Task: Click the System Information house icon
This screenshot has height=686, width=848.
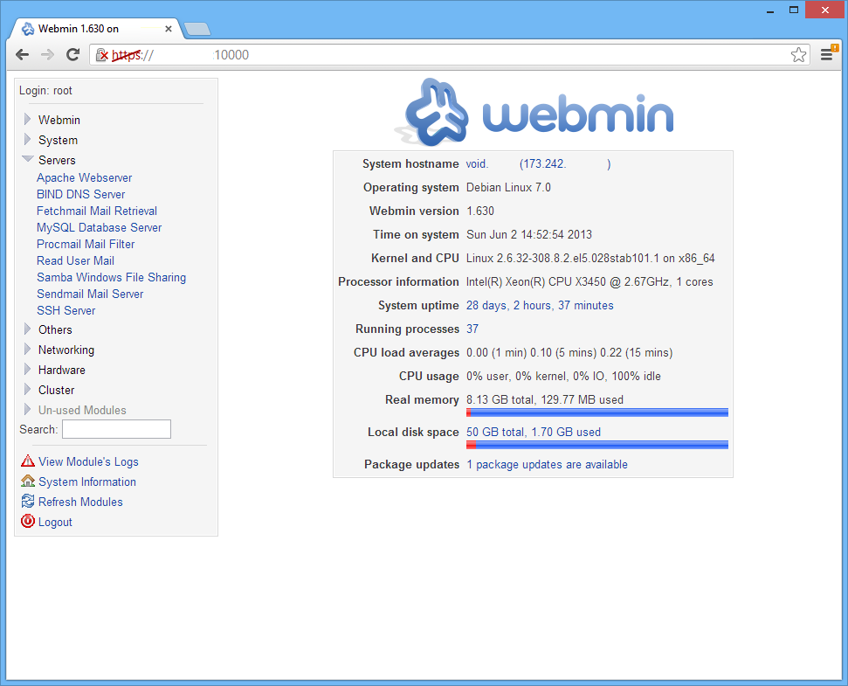Action: coord(28,481)
